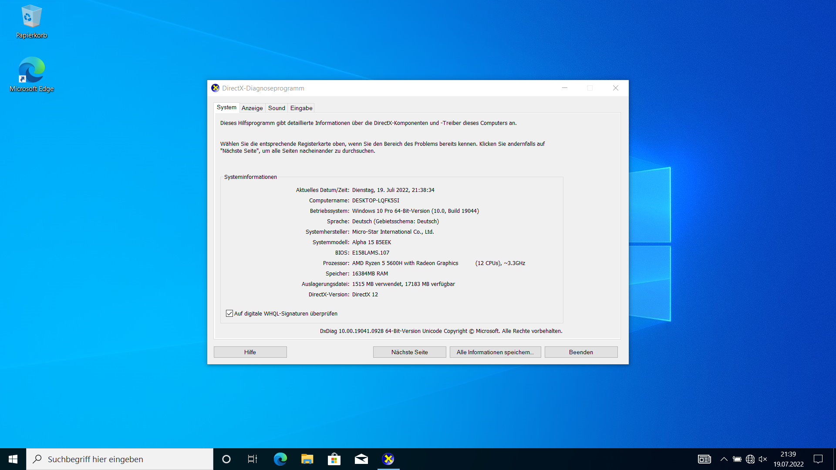This screenshot has width=836, height=470.
Task: Open network settings from the tray globe icon
Action: 750,459
